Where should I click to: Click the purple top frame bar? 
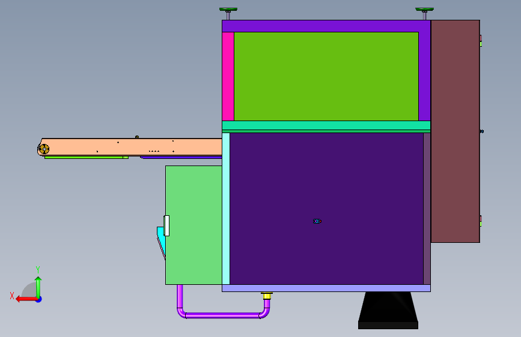tap(326, 26)
